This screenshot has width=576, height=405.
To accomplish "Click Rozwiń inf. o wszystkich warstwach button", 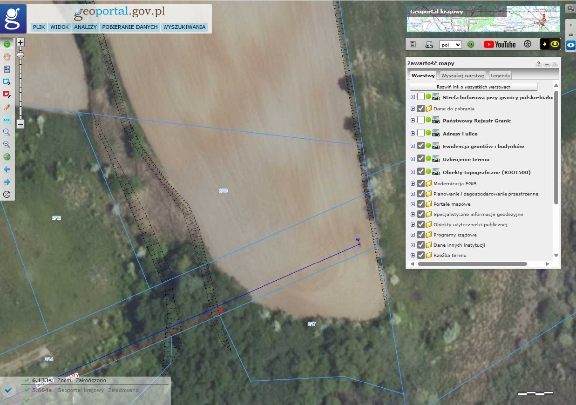I will [x=473, y=87].
